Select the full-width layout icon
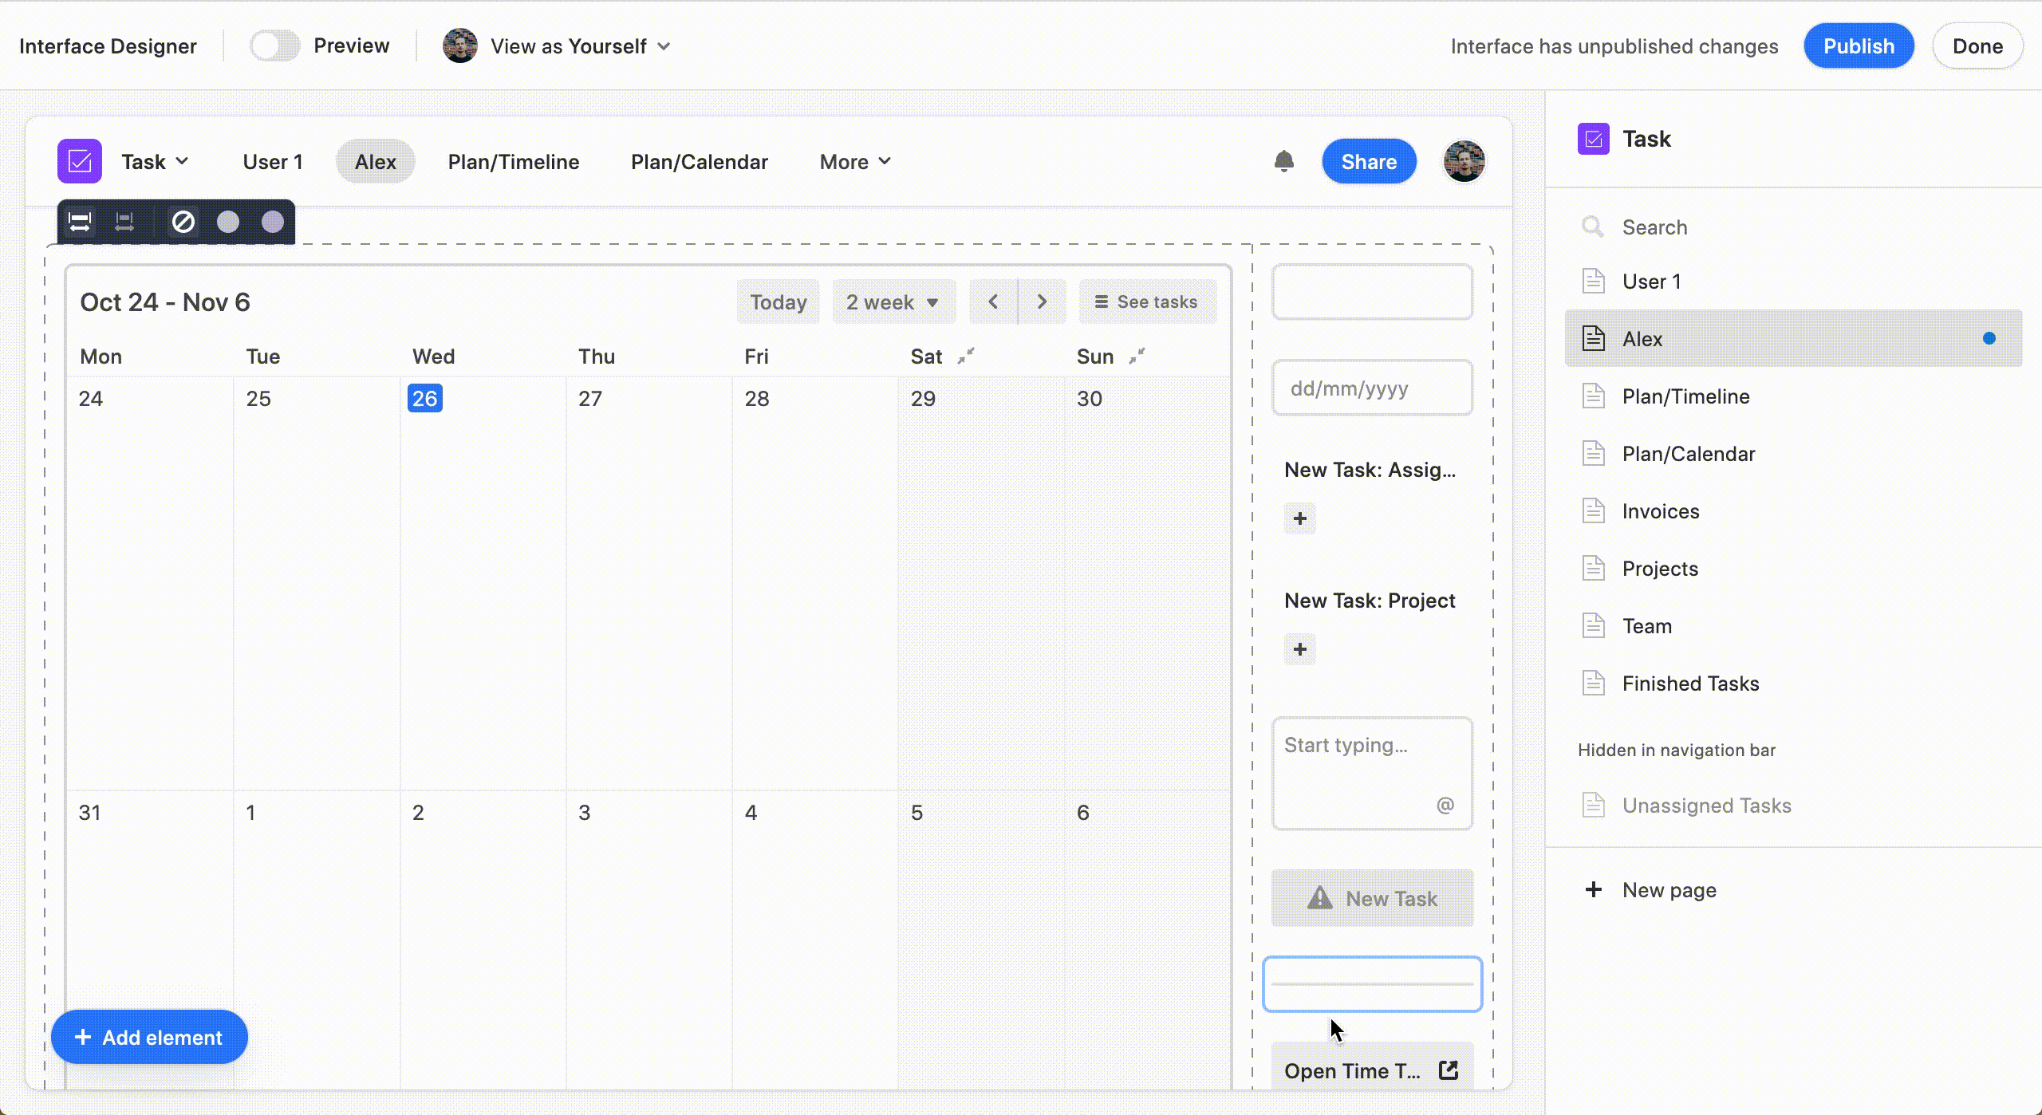 (80, 222)
